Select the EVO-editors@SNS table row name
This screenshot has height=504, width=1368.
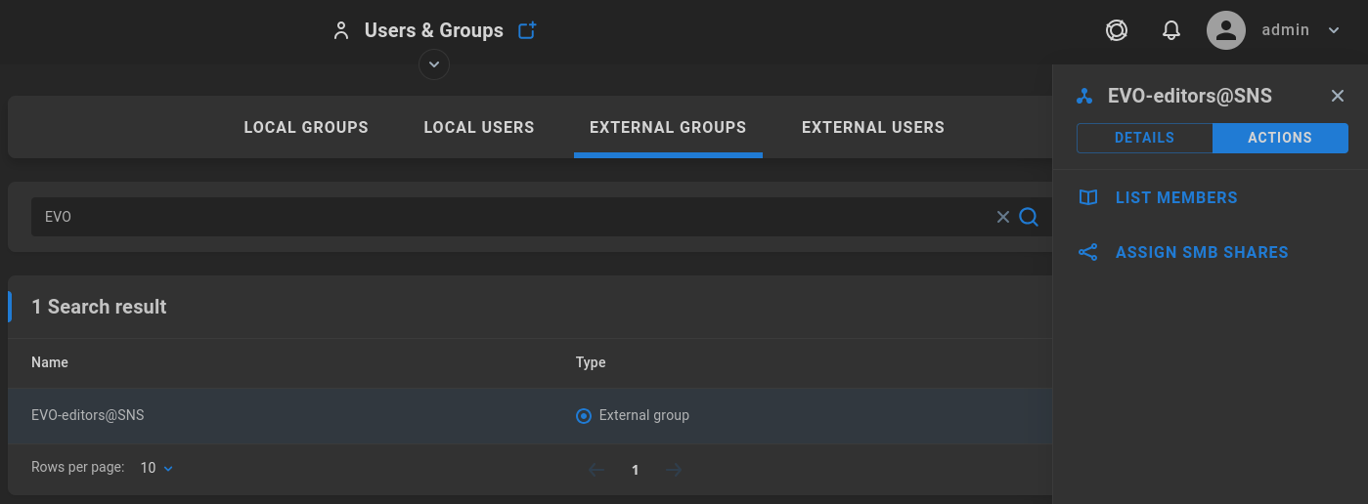88,415
